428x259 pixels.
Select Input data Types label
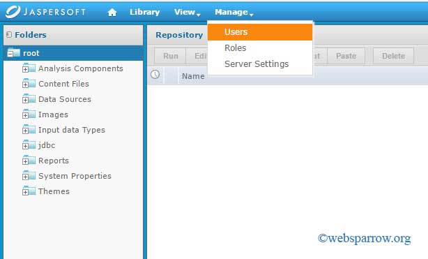(72, 130)
